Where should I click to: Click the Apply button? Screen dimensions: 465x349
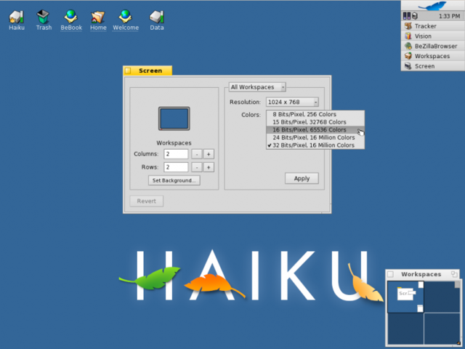tap(302, 178)
